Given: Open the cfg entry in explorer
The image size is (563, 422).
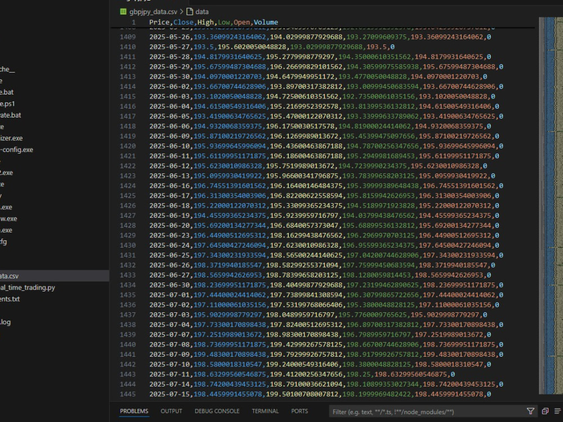Looking at the screenshot, I should coord(3,241).
